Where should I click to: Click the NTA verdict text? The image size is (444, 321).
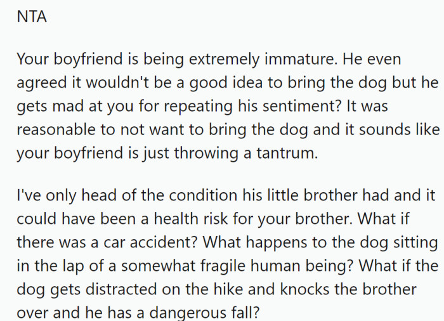pos(32,16)
